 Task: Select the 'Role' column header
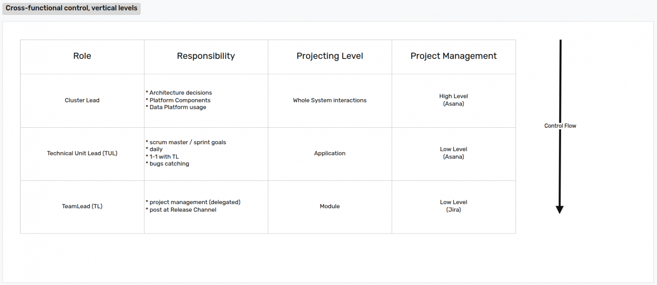click(x=82, y=56)
